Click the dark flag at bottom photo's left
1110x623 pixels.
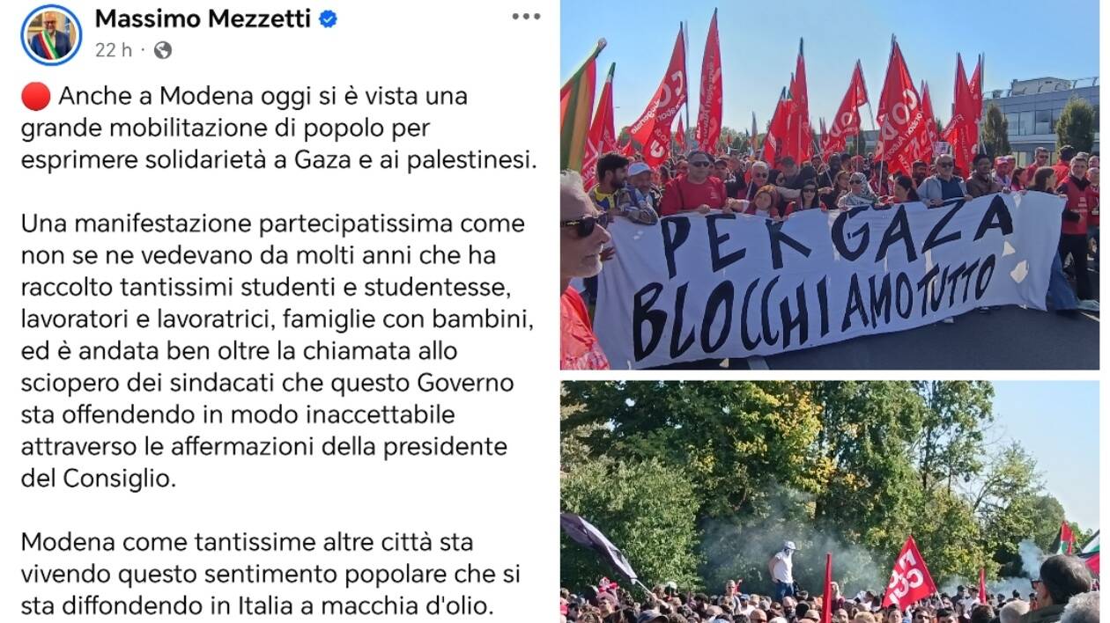(x=599, y=544)
